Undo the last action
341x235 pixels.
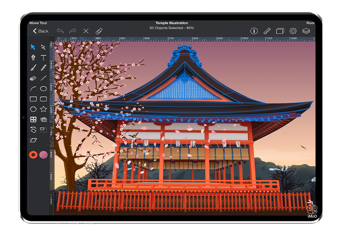[x=60, y=31]
